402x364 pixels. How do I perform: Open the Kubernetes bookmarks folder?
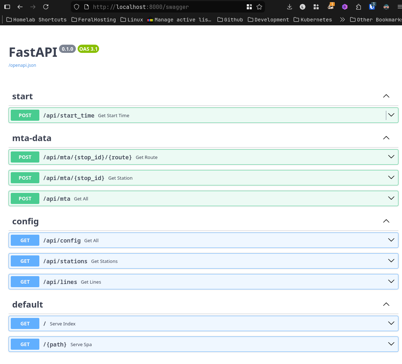coord(313,20)
